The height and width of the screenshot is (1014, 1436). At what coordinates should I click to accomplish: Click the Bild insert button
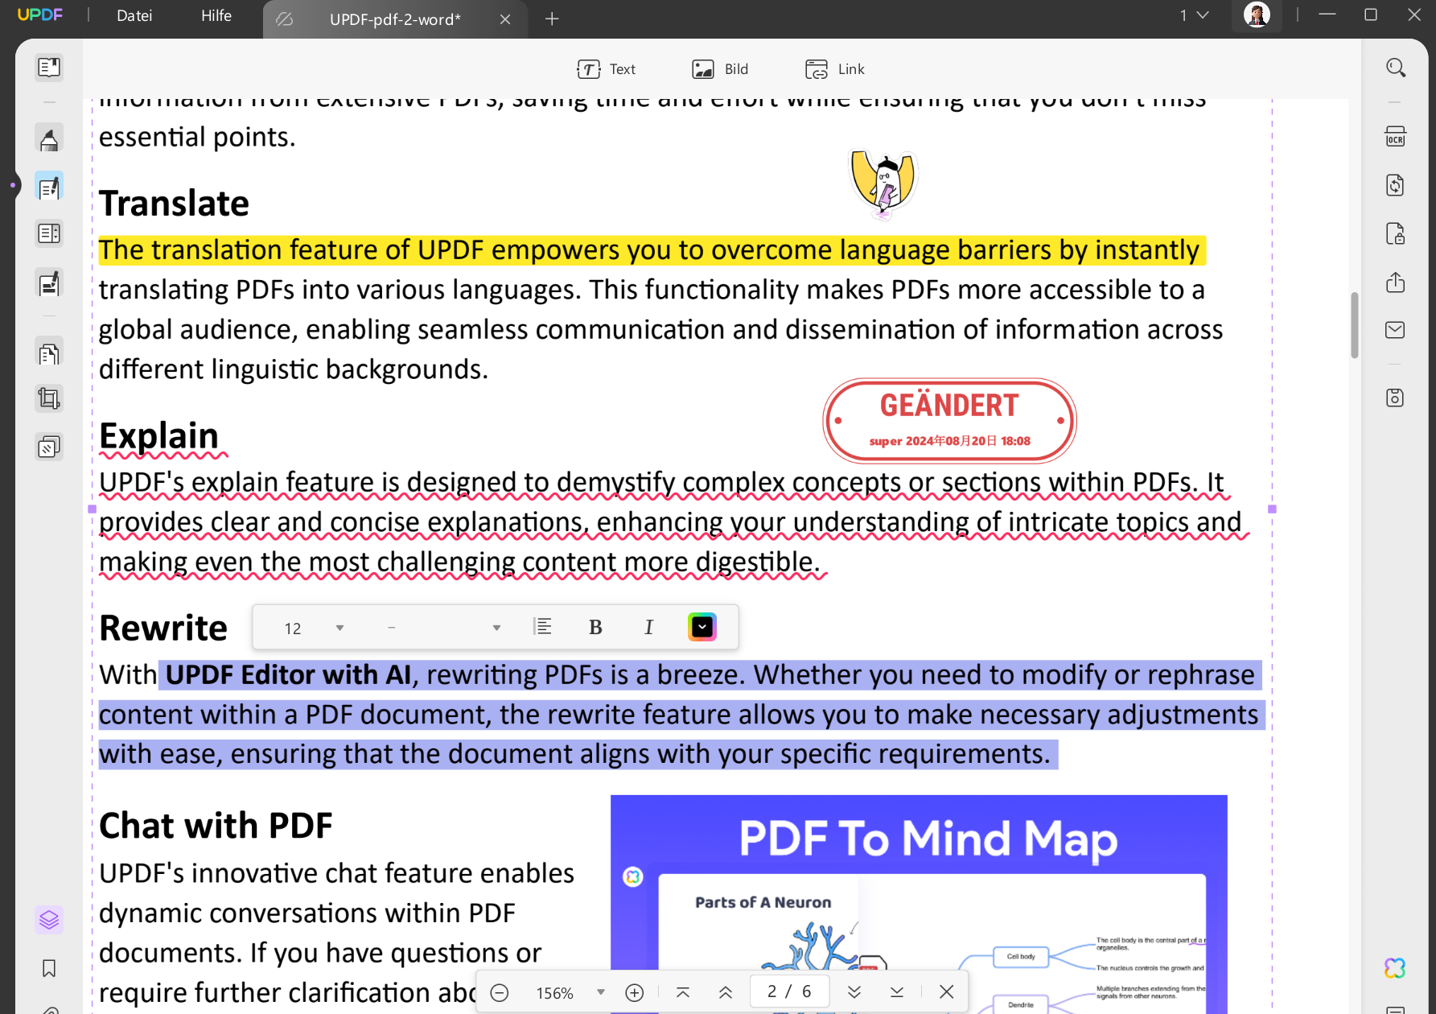point(720,69)
